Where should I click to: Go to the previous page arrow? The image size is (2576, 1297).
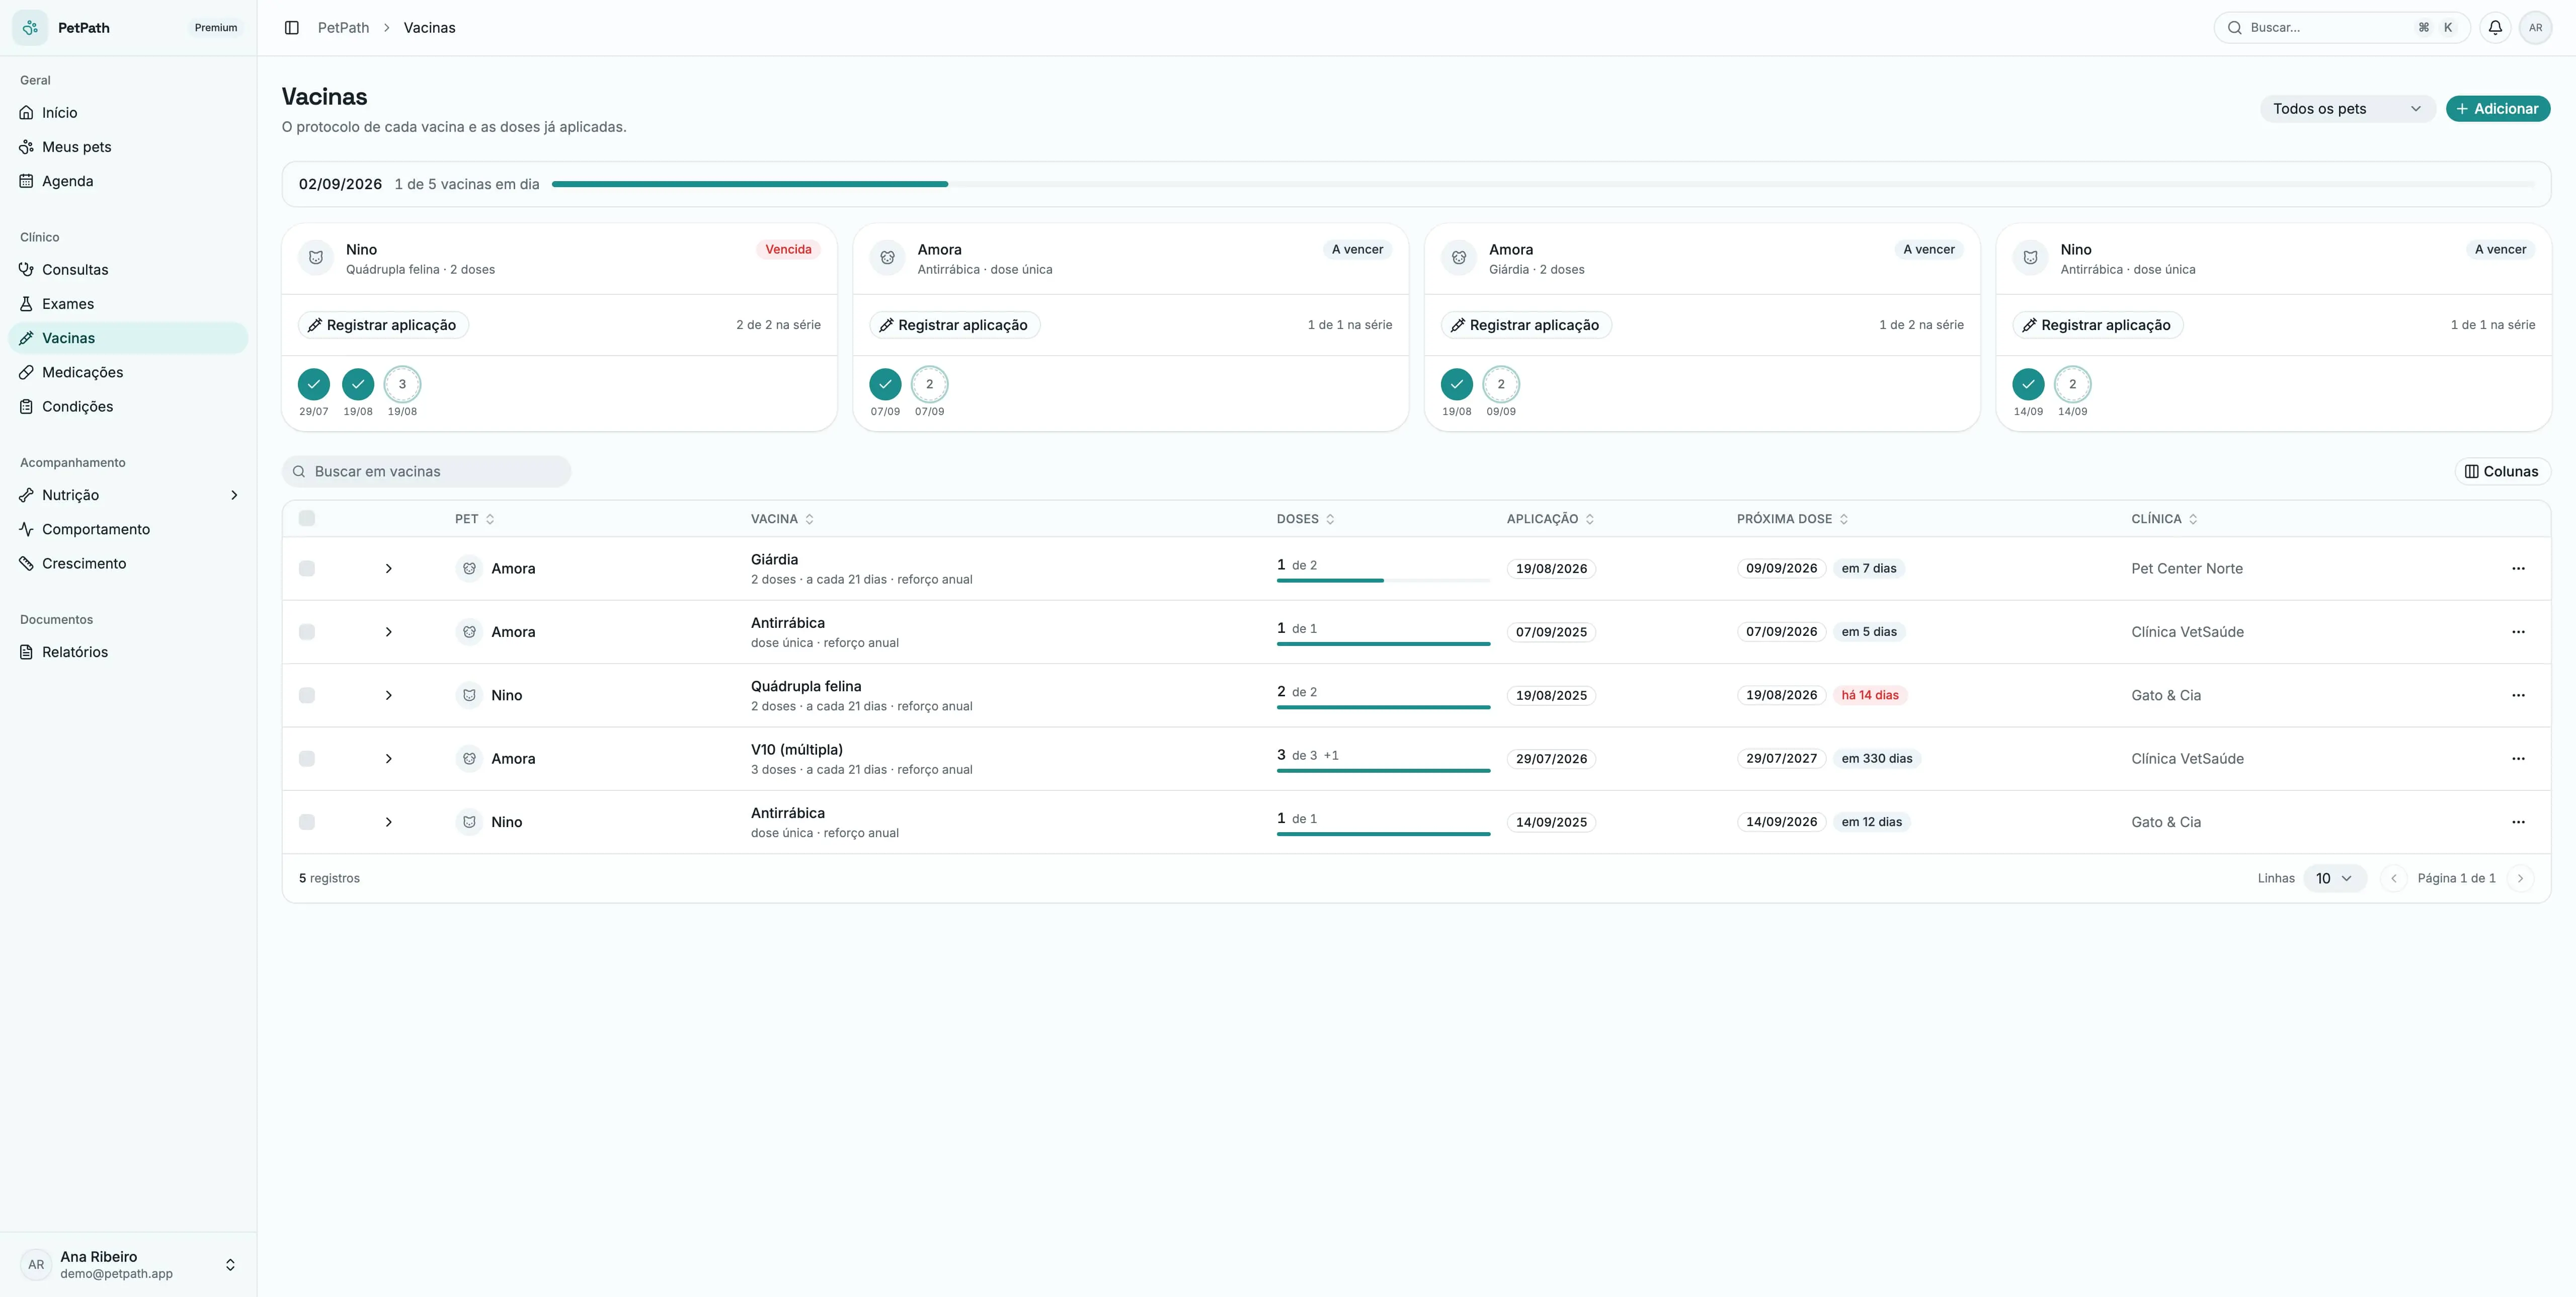coord(2393,878)
